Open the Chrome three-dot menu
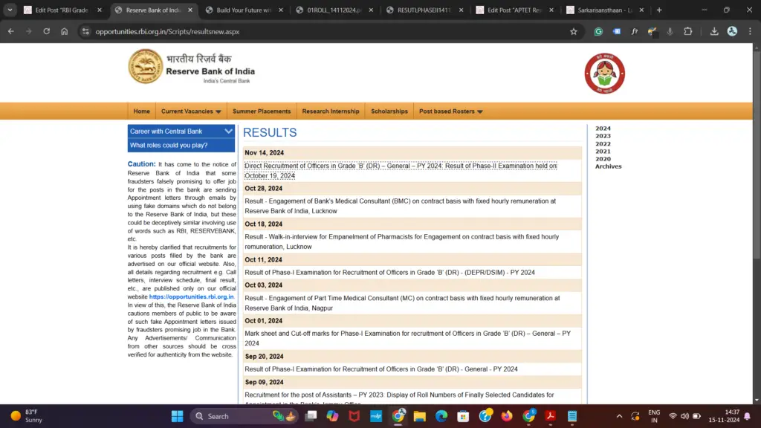 [750, 31]
